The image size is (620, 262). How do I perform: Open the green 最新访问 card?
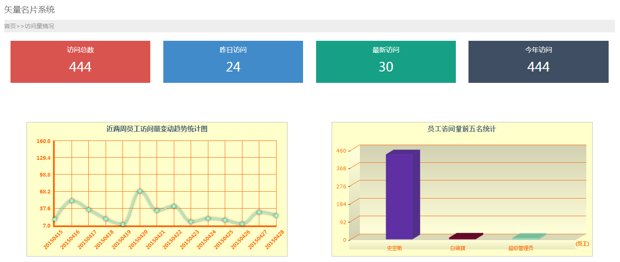[386, 62]
